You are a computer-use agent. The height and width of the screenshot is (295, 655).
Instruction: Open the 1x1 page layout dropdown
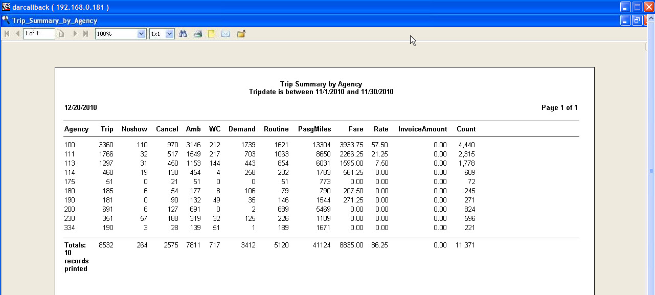170,34
